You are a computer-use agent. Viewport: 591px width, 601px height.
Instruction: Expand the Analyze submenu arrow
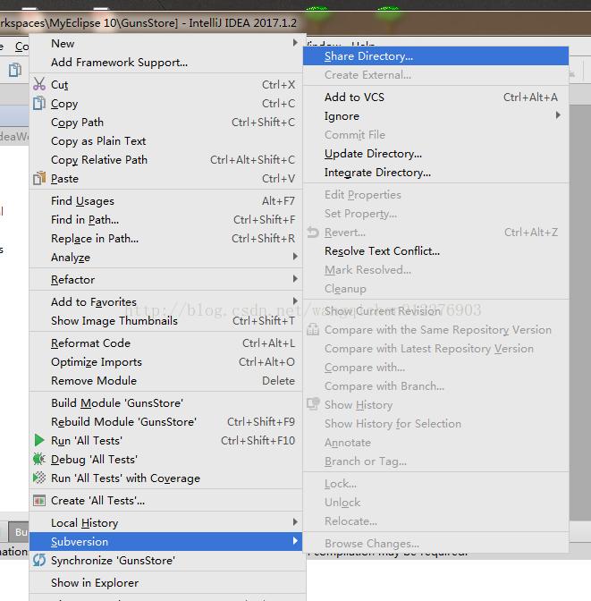click(x=295, y=256)
